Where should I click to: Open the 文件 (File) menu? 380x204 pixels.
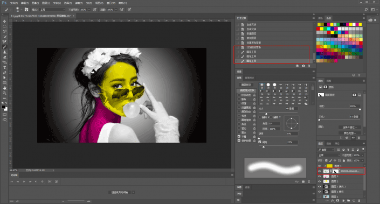point(14,3)
